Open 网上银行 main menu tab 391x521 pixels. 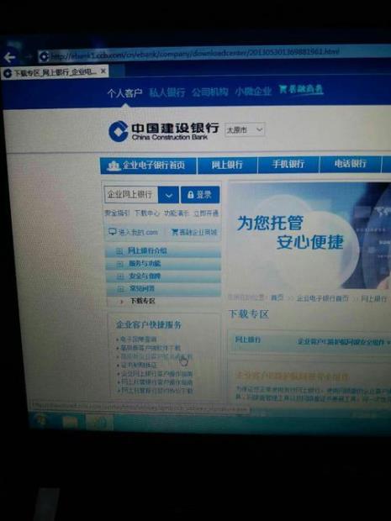point(227,165)
